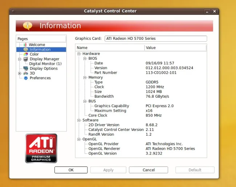The image size is (236, 187).
Task: Click the Display Options icon
Action: pyautogui.click(x=25, y=68)
